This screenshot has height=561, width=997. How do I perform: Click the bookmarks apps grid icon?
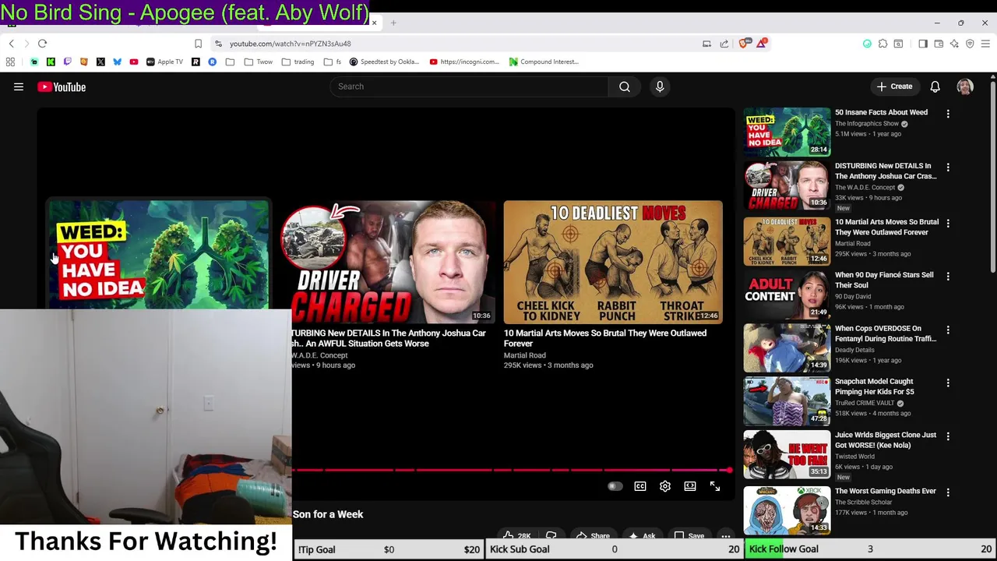pos(10,62)
